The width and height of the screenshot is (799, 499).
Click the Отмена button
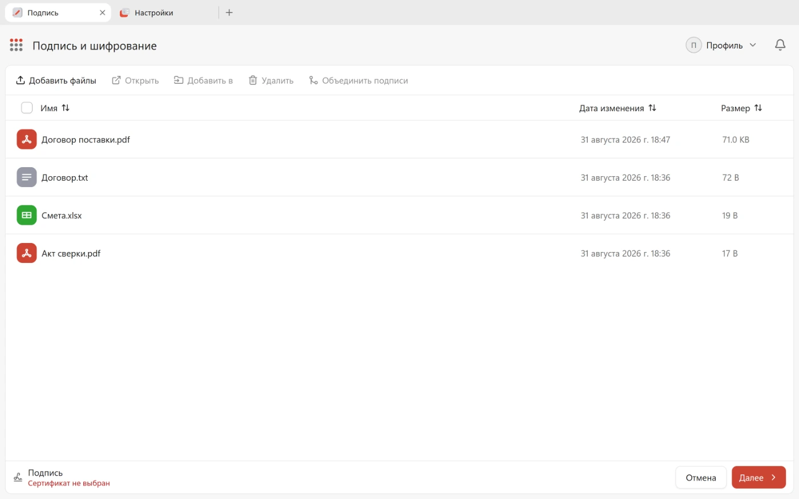(701, 477)
